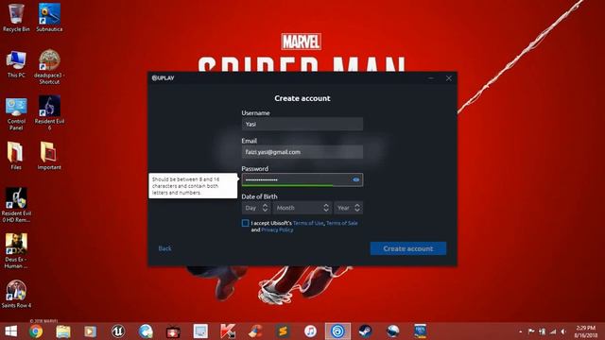Click the Username field containing Yasi
The image size is (605, 340).
point(302,124)
